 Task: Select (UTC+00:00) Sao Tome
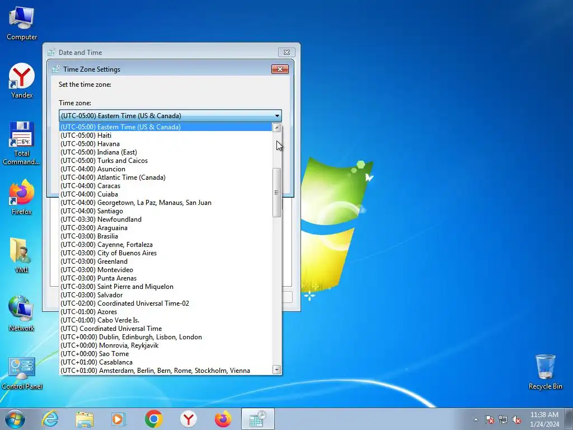[166, 354]
